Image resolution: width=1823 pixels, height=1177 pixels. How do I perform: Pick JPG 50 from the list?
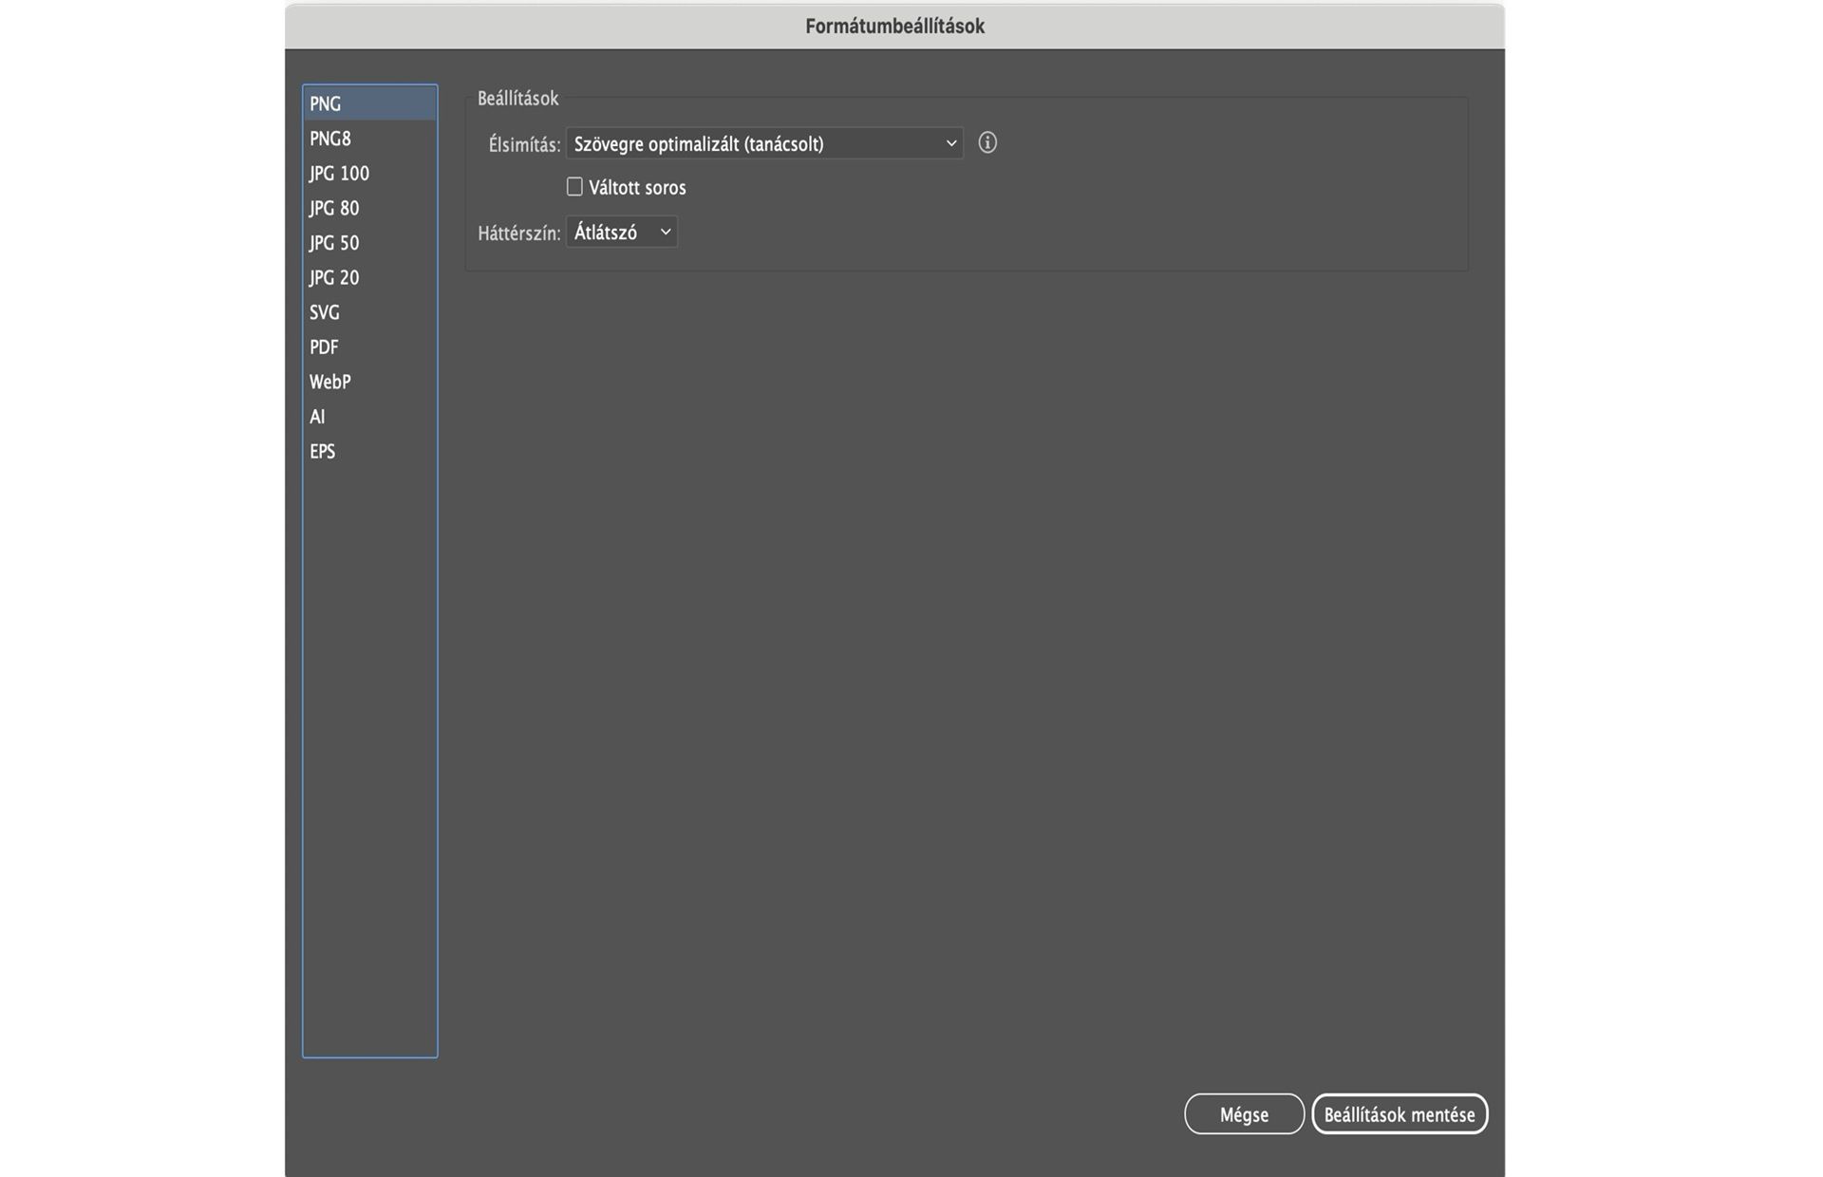click(334, 243)
